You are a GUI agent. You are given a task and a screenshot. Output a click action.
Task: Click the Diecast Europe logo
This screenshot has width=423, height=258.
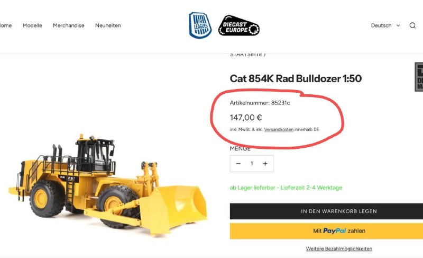pyautogui.click(x=239, y=25)
